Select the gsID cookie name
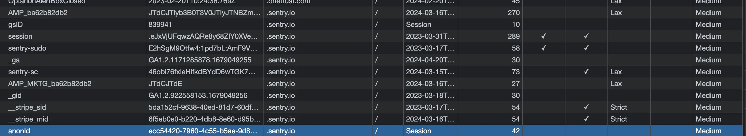This screenshot has width=746, height=136. (15, 25)
